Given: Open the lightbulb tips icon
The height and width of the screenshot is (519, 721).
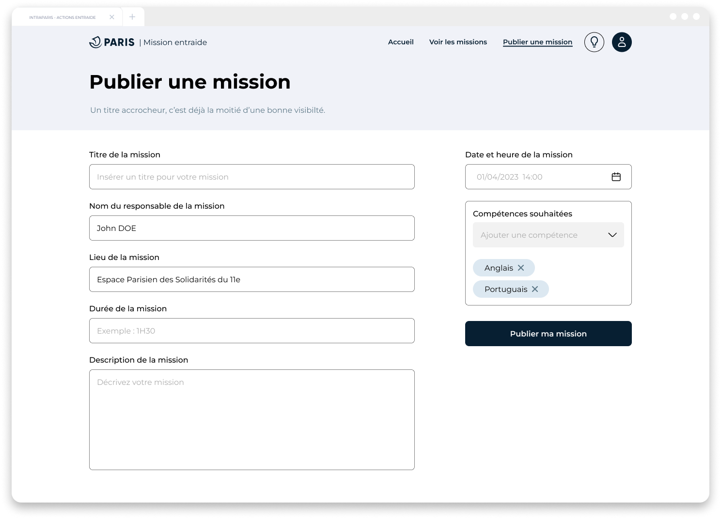Looking at the screenshot, I should pos(594,42).
